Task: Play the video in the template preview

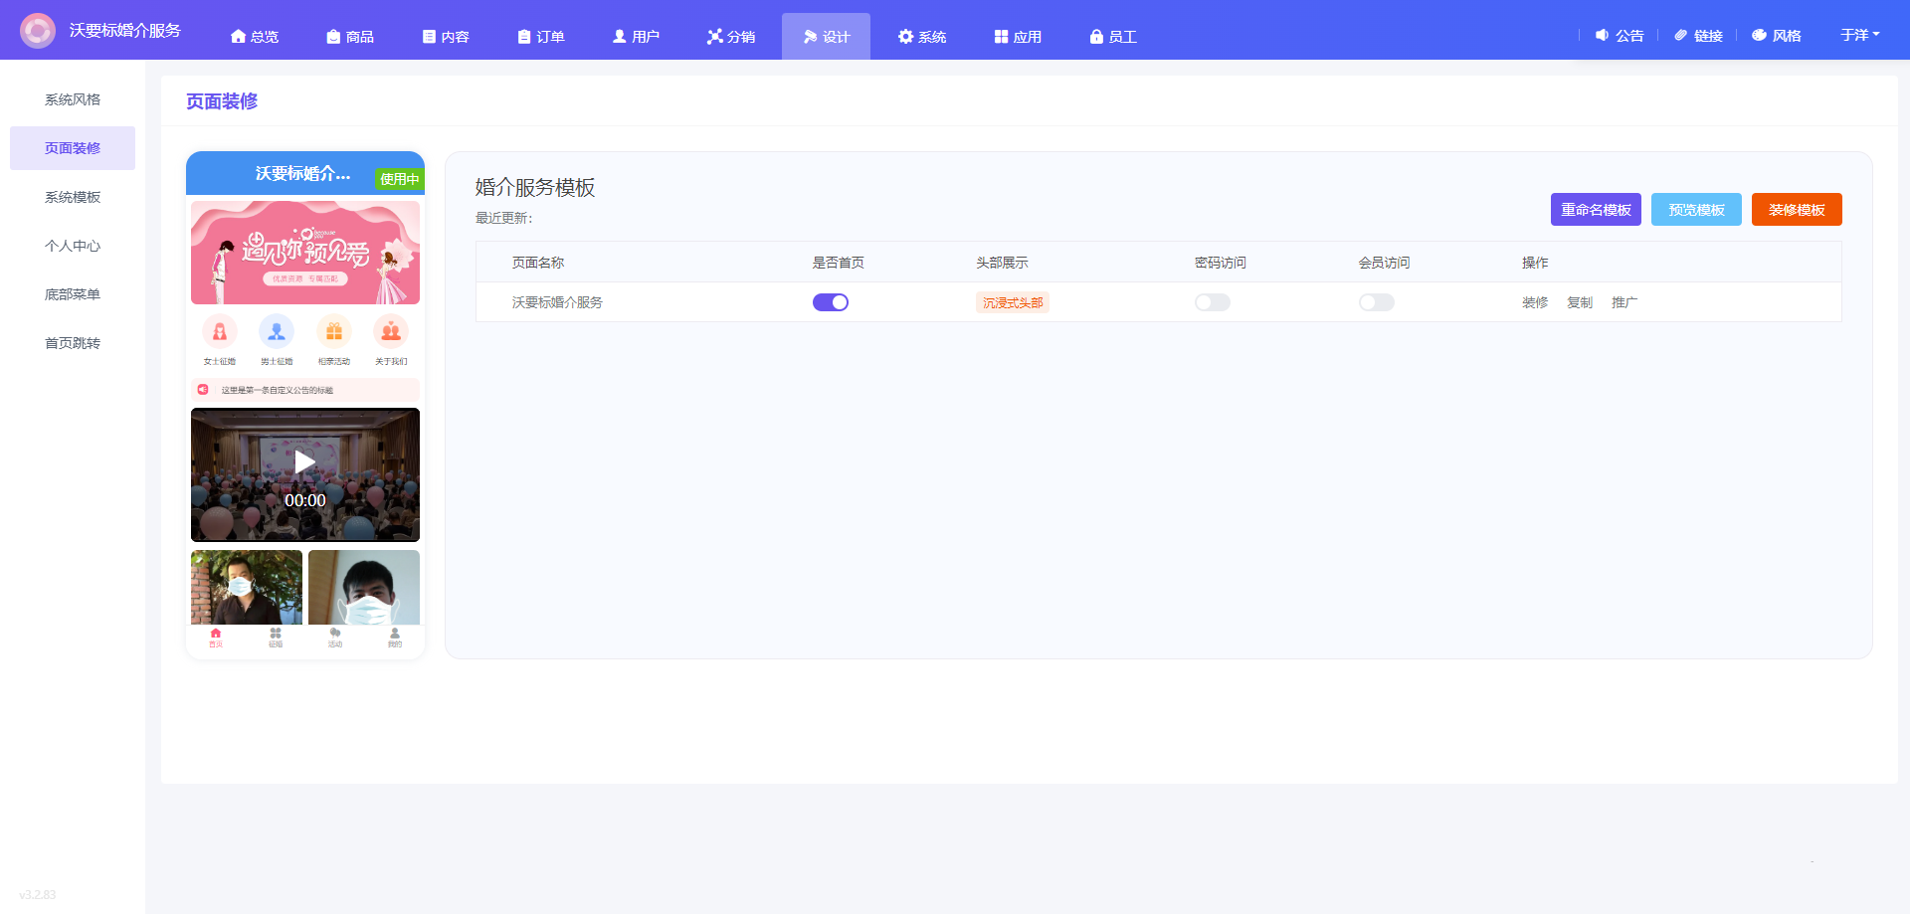Action: (x=305, y=461)
